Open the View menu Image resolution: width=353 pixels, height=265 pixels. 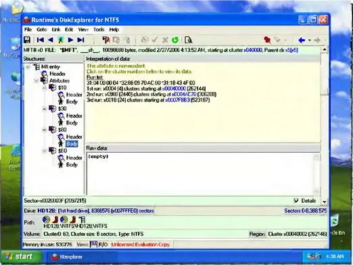click(83, 30)
